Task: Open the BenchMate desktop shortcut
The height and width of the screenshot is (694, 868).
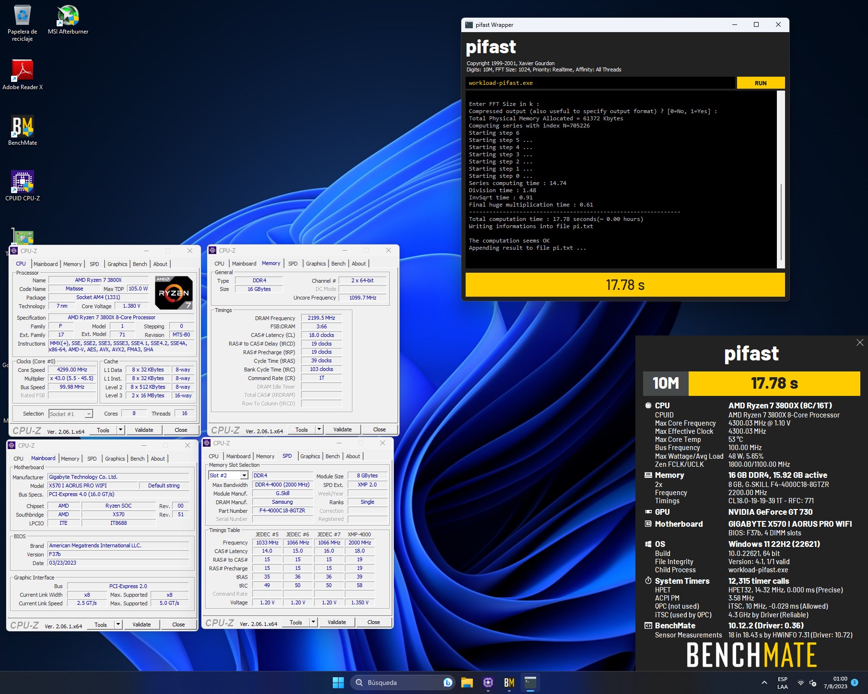Action: (23, 130)
